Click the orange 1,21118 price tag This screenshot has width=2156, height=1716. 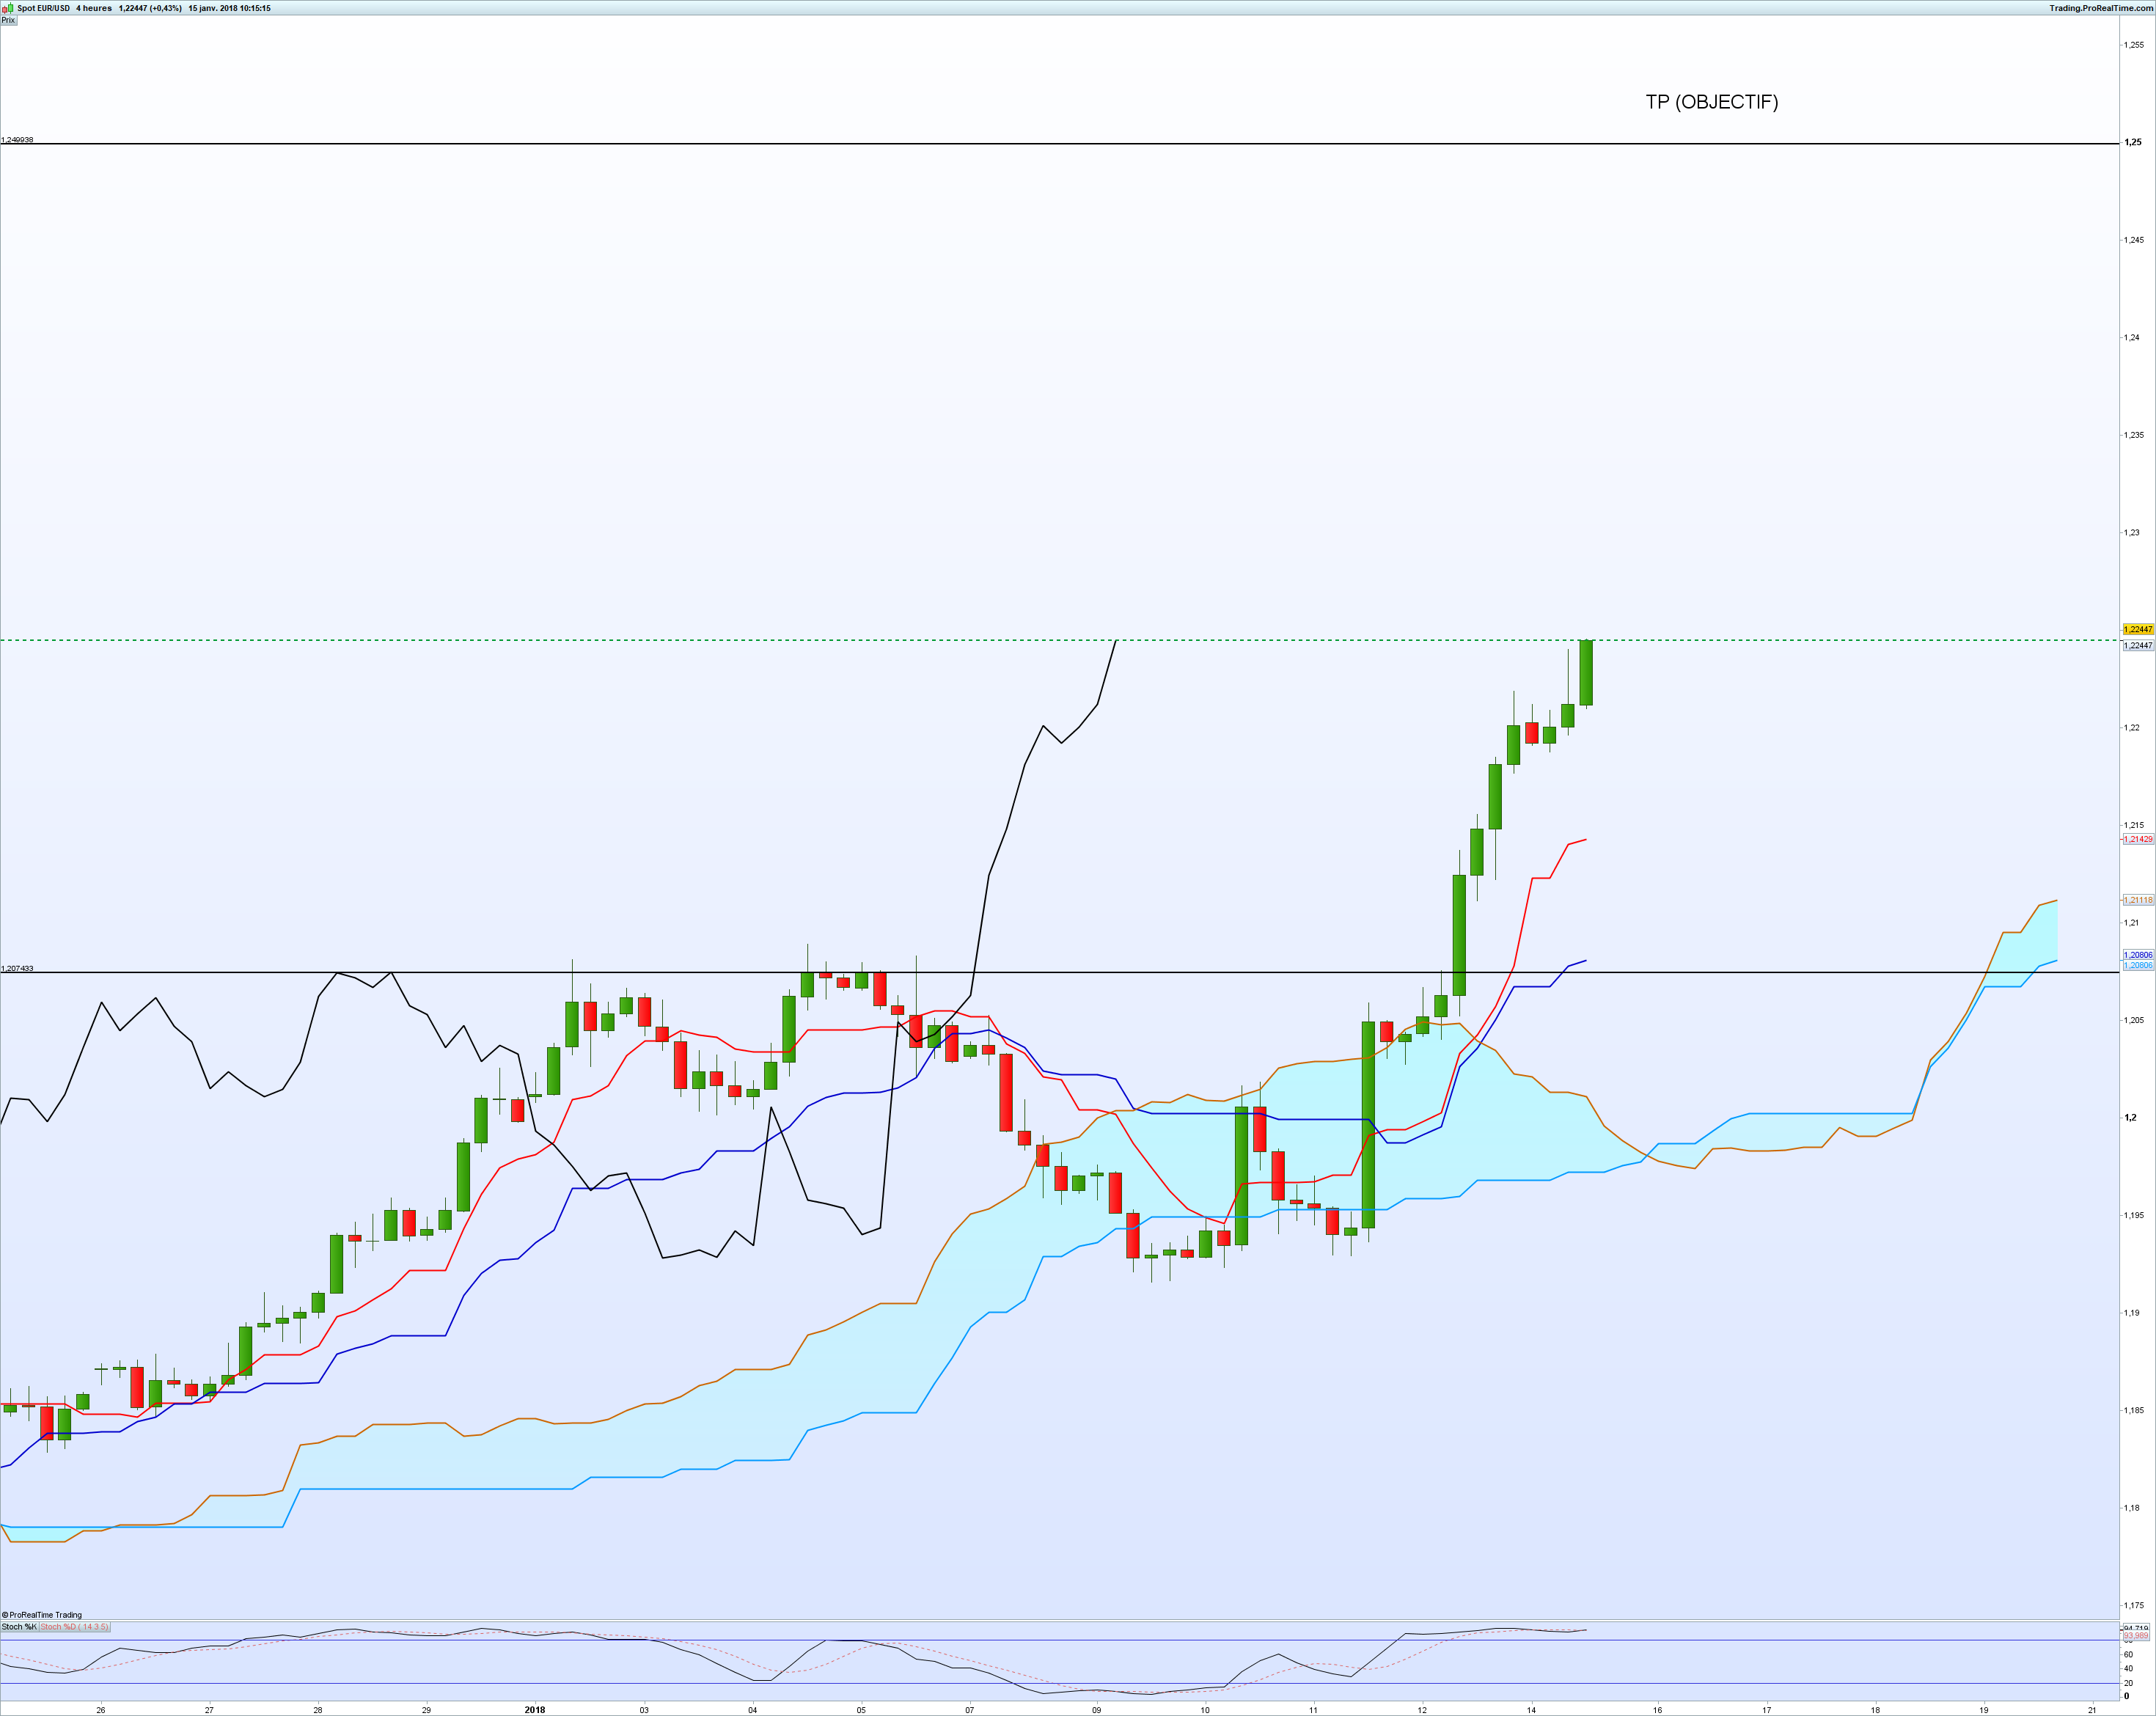point(2138,900)
